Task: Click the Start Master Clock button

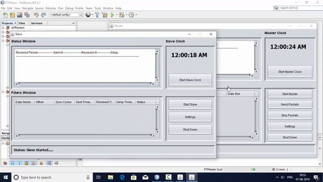Action: [x=290, y=72]
